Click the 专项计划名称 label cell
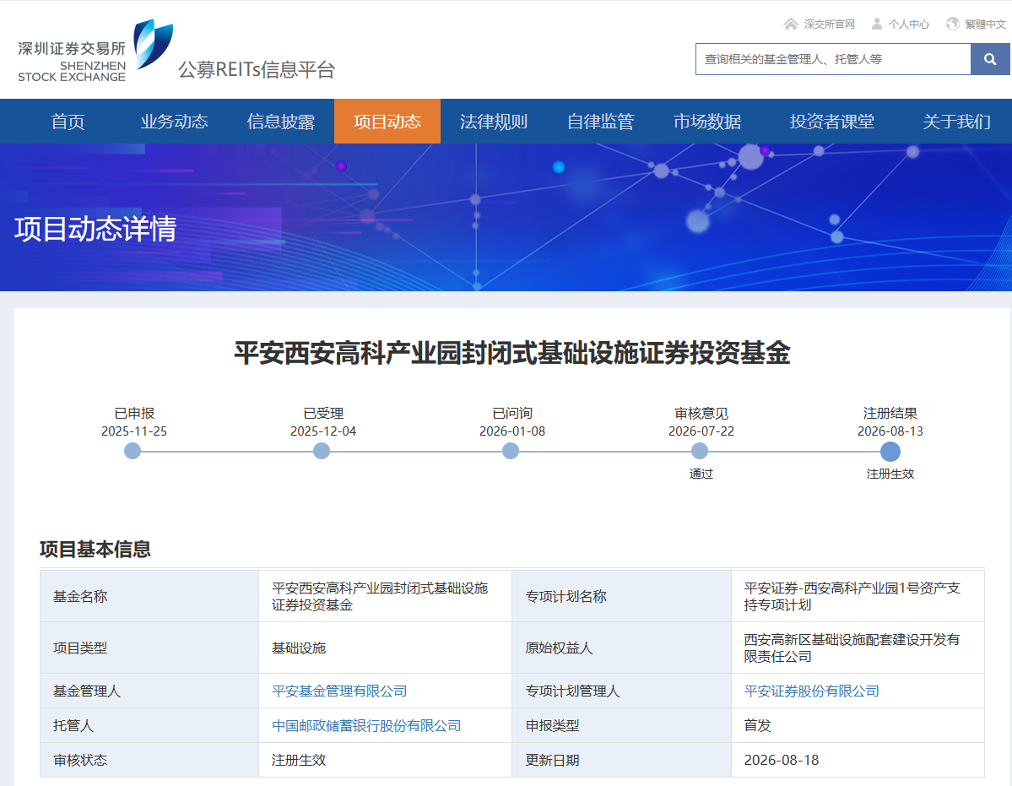 (x=621, y=596)
